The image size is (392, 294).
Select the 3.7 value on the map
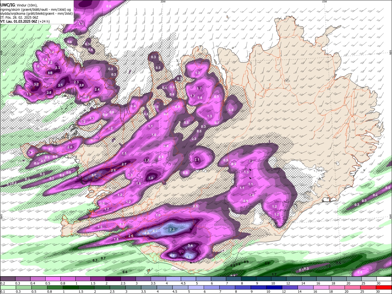[94, 175]
